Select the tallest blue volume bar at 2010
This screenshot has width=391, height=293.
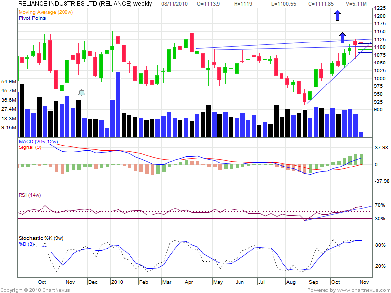tap(118, 104)
